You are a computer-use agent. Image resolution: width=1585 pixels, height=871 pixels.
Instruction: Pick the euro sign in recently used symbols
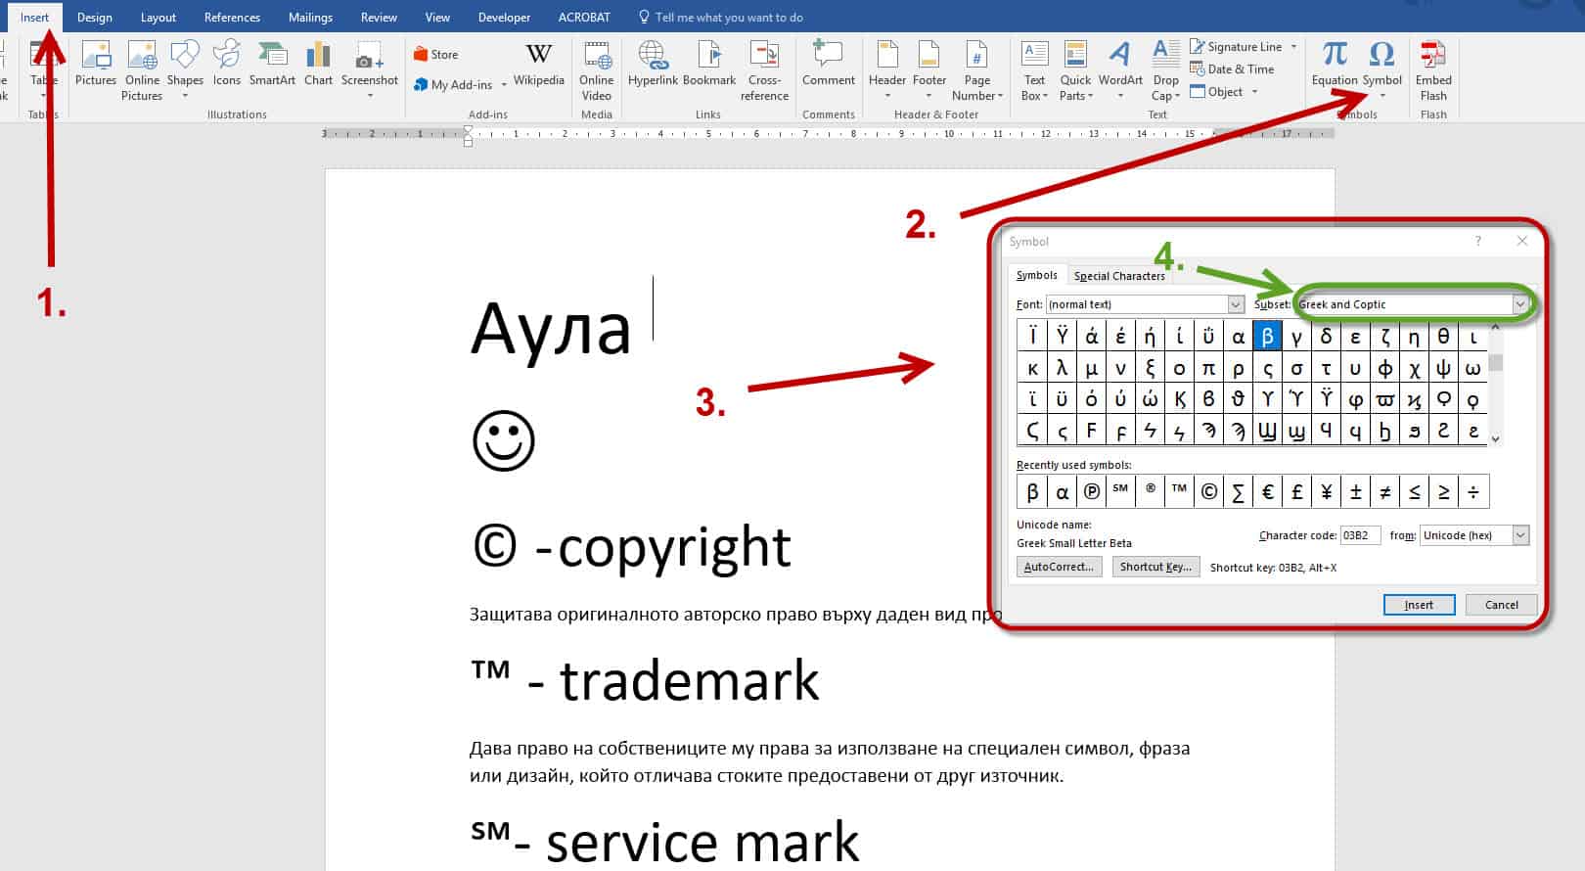click(1268, 492)
